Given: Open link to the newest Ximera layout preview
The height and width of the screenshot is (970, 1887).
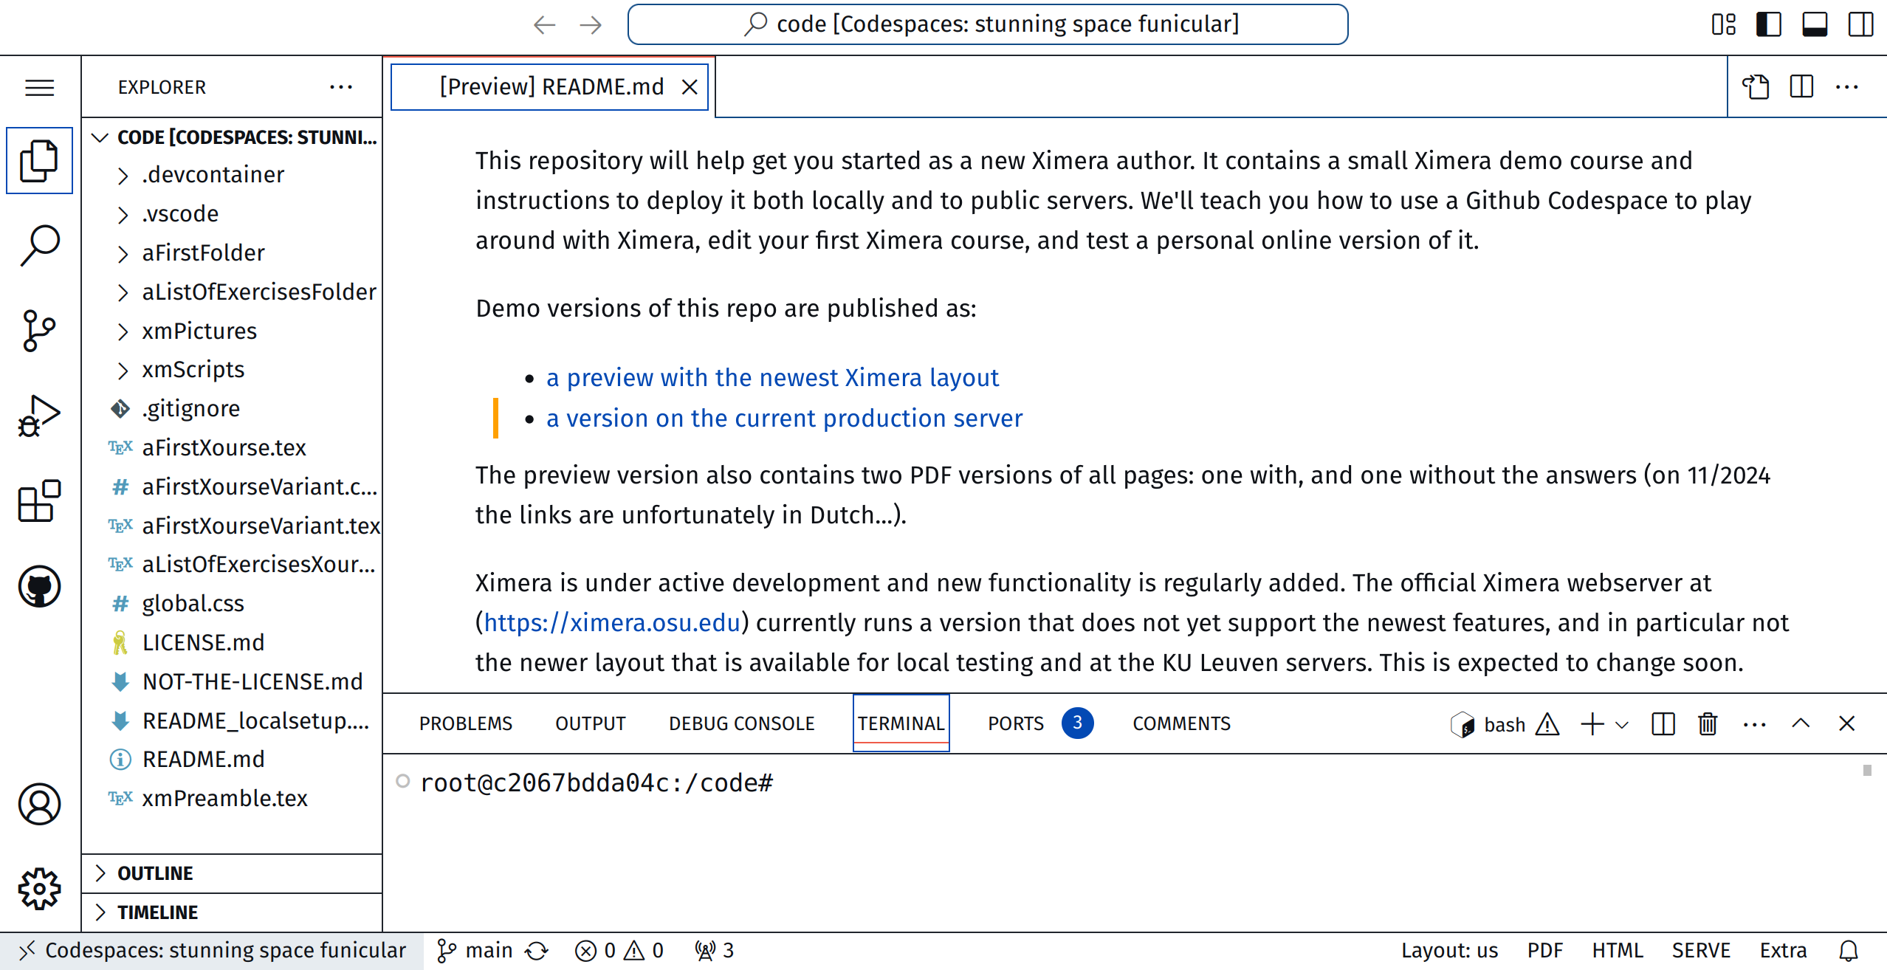Looking at the screenshot, I should [x=772, y=377].
